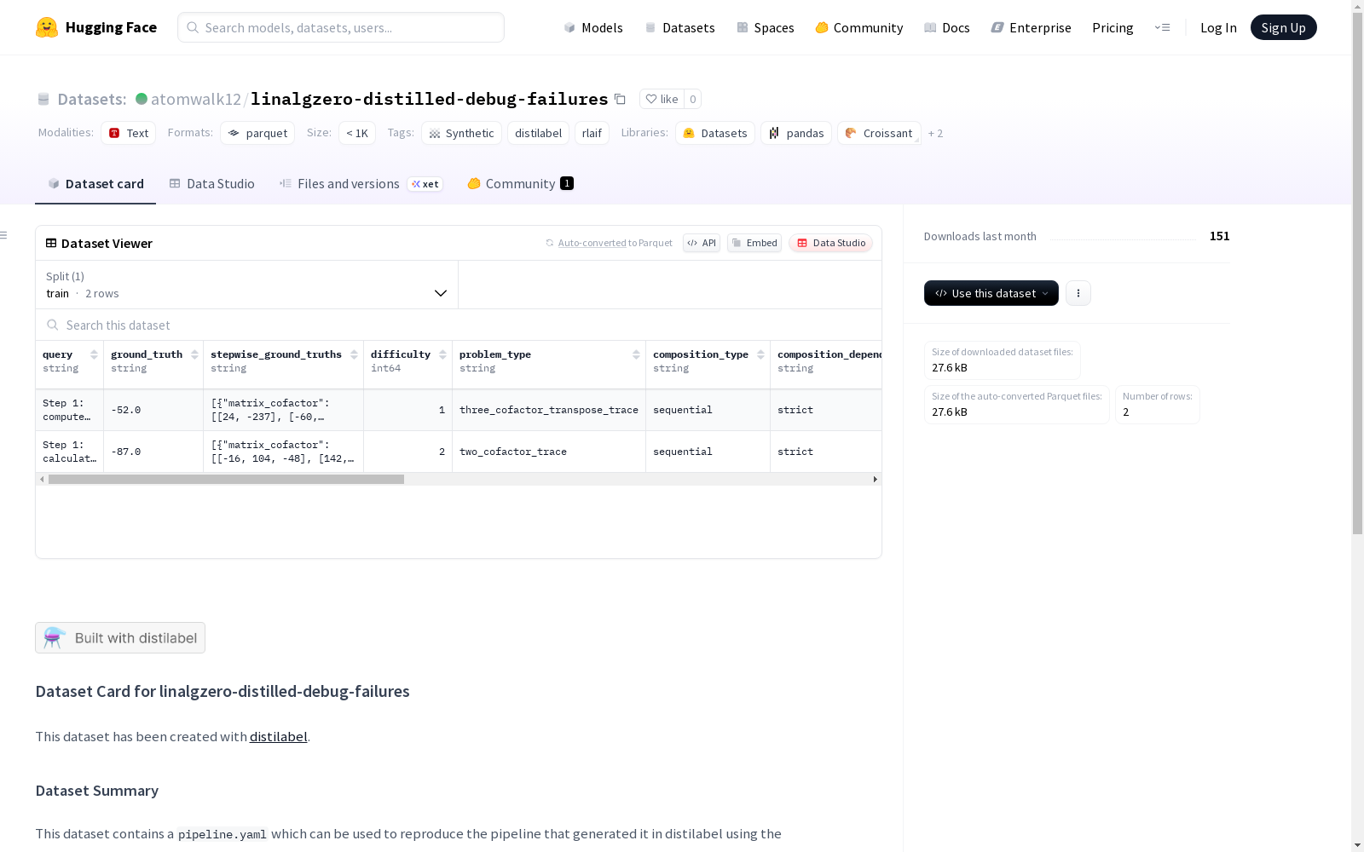The height and width of the screenshot is (852, 1364).
Task: Sort by the query column
Action: click(94, 354)
